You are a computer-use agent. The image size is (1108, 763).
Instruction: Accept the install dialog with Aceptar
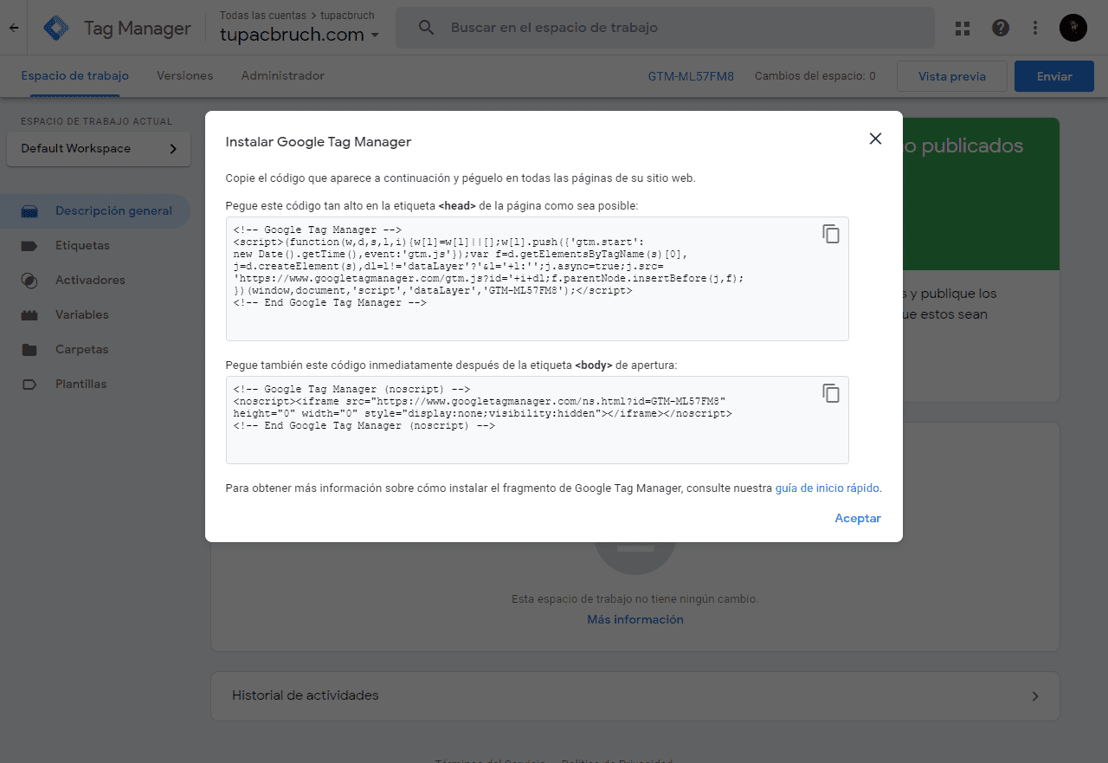857,517
